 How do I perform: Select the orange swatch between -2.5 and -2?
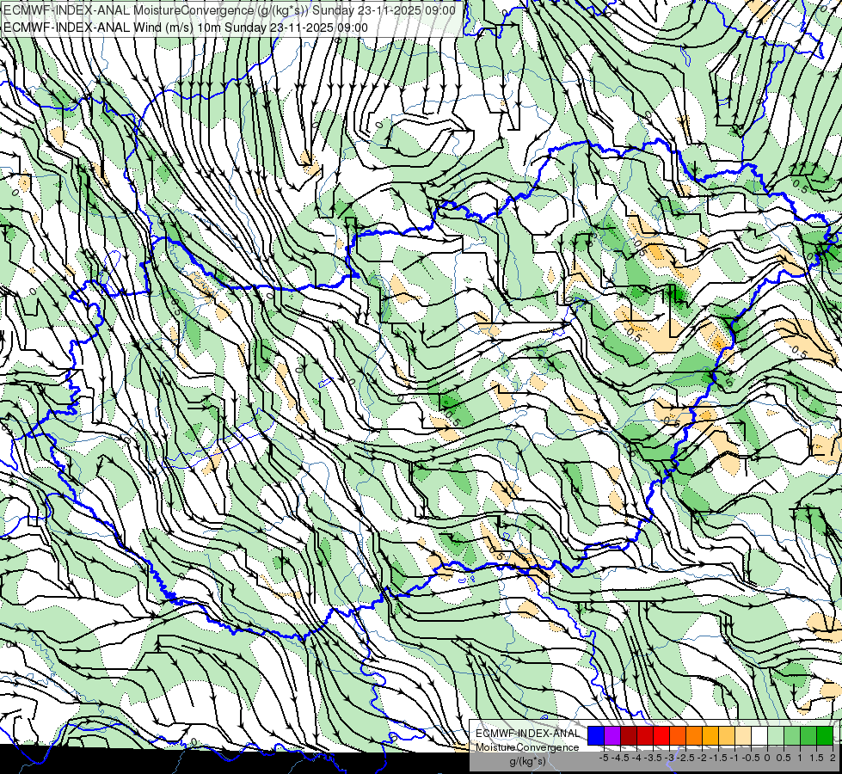(694, 735)
